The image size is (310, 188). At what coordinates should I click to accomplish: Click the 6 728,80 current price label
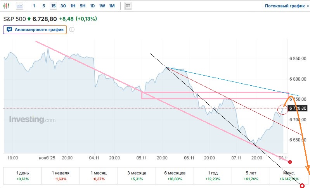point(298,108)
